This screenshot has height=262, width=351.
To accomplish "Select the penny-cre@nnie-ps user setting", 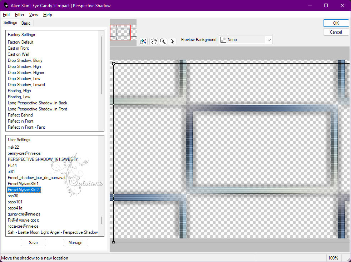I will point(24,153).
